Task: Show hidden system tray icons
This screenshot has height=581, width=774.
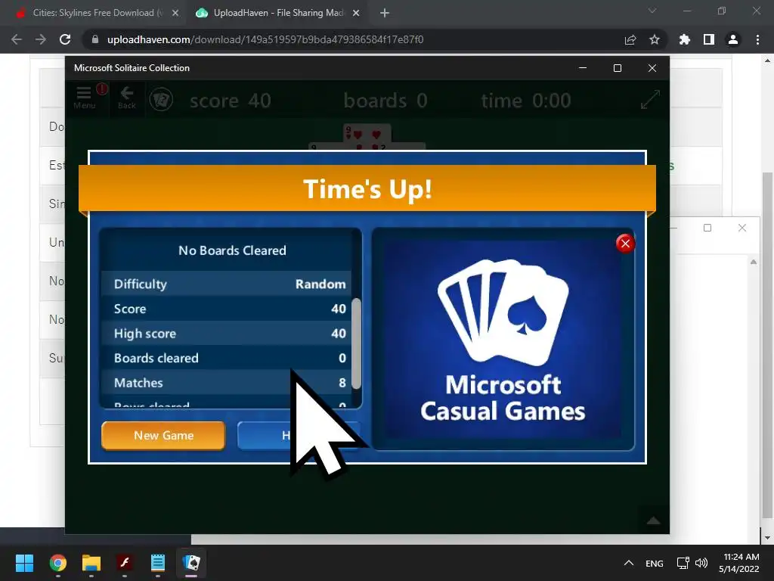Action: [x=628, y=563]
